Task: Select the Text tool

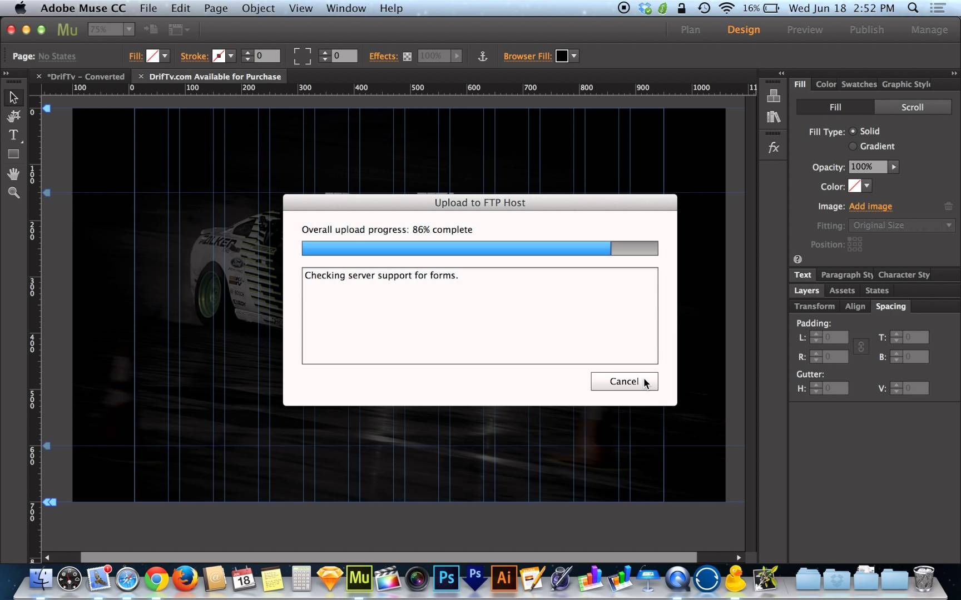Action: 14,135
